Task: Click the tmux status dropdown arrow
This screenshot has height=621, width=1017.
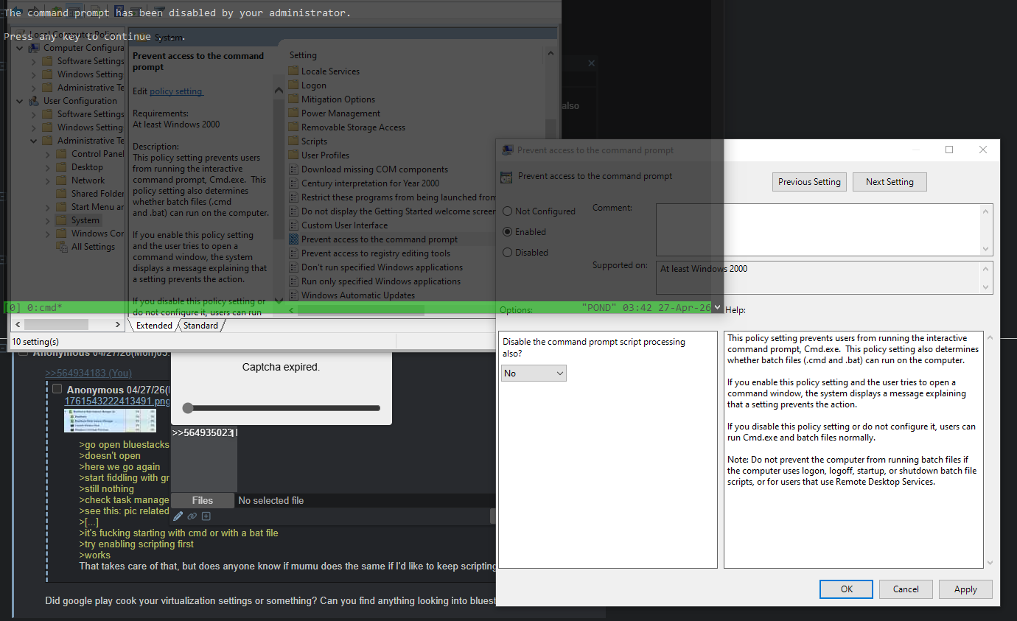Action: [x=718, y=307]
